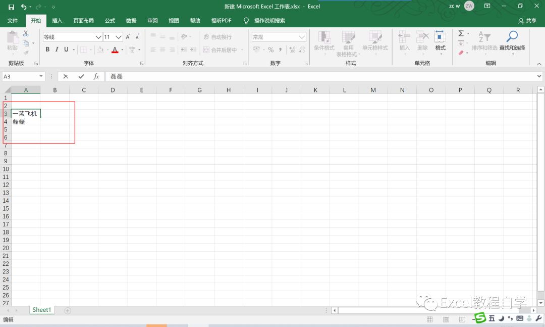Open the 文件 File tab
Image resolution: width=545 pixels, height=327 pixels.
(x=13, y=21)
